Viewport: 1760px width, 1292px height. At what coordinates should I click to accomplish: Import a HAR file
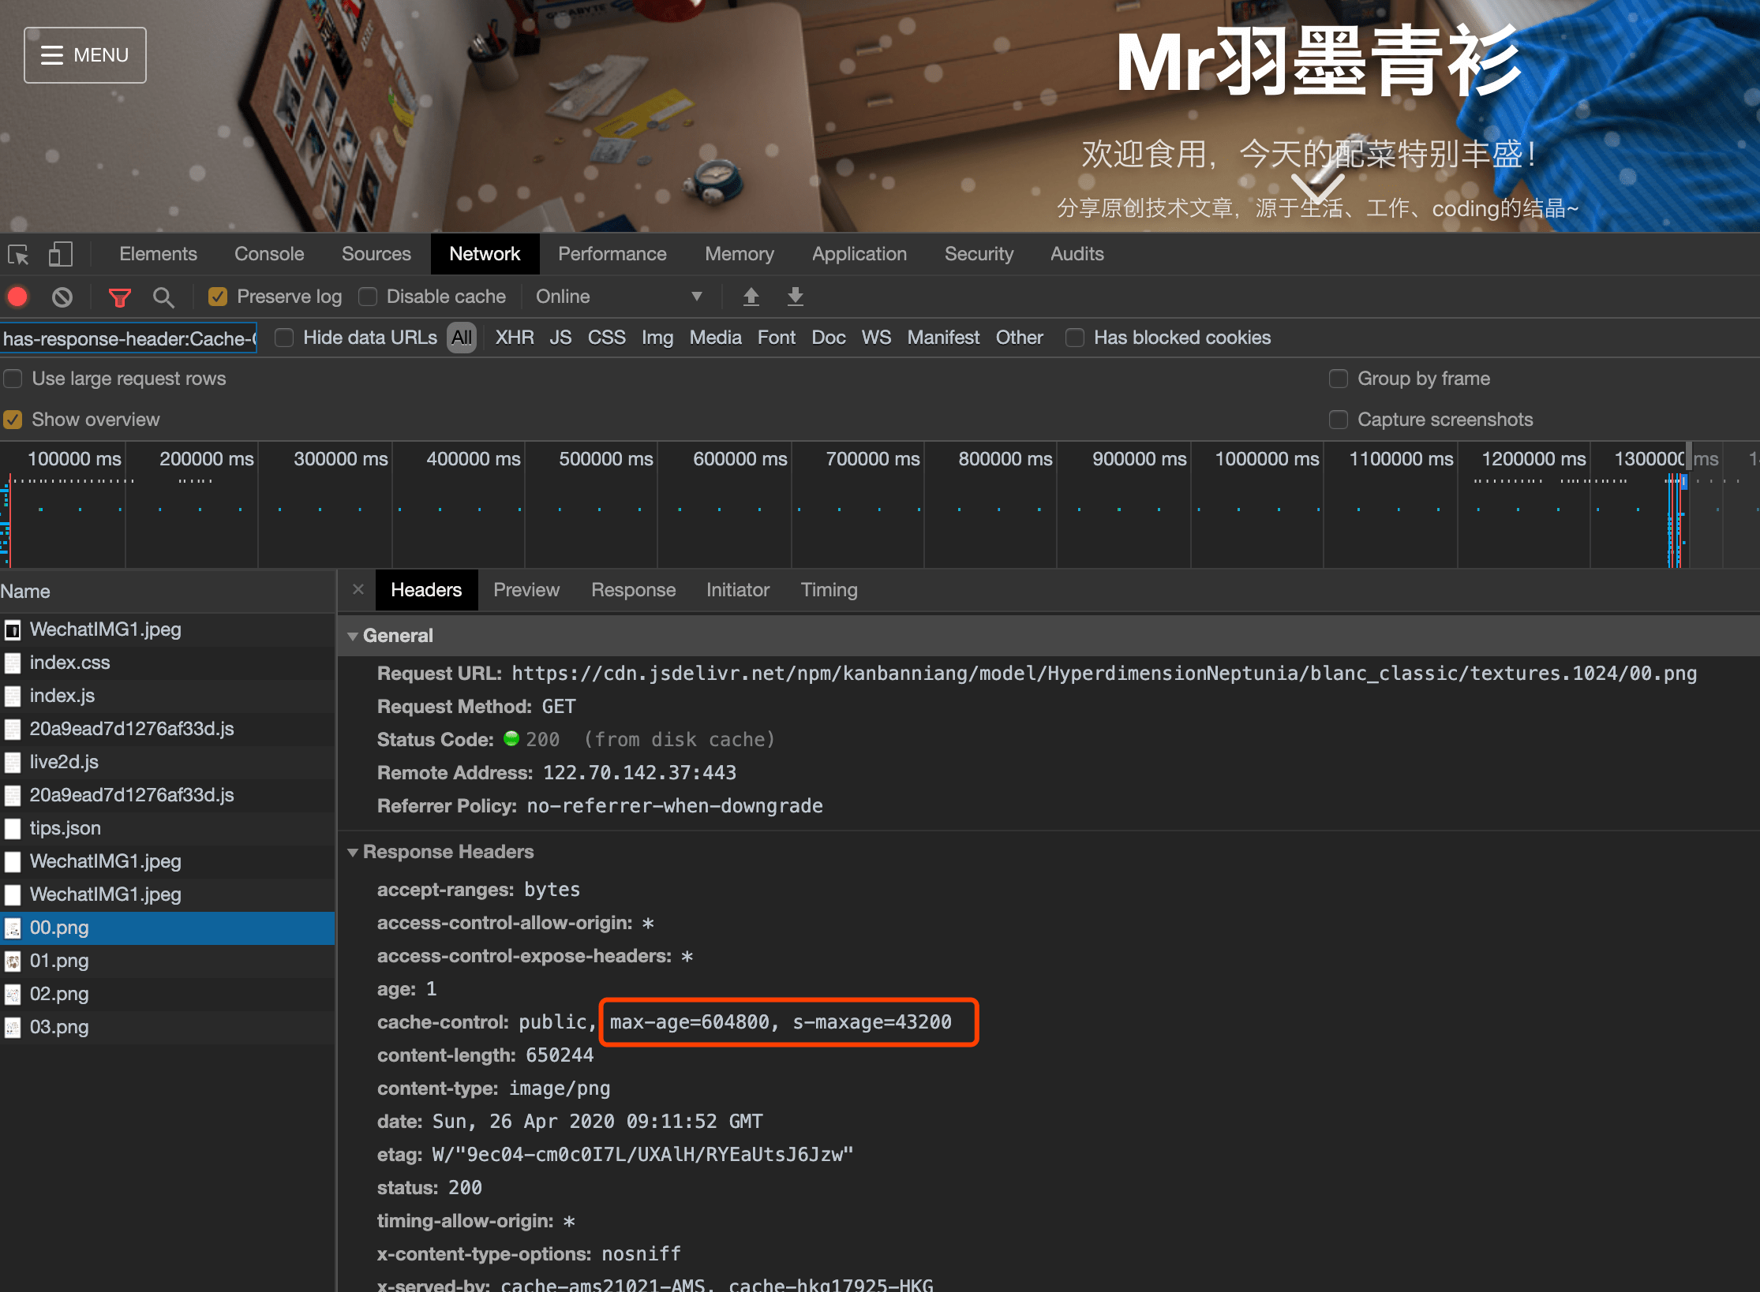point(751,297)
